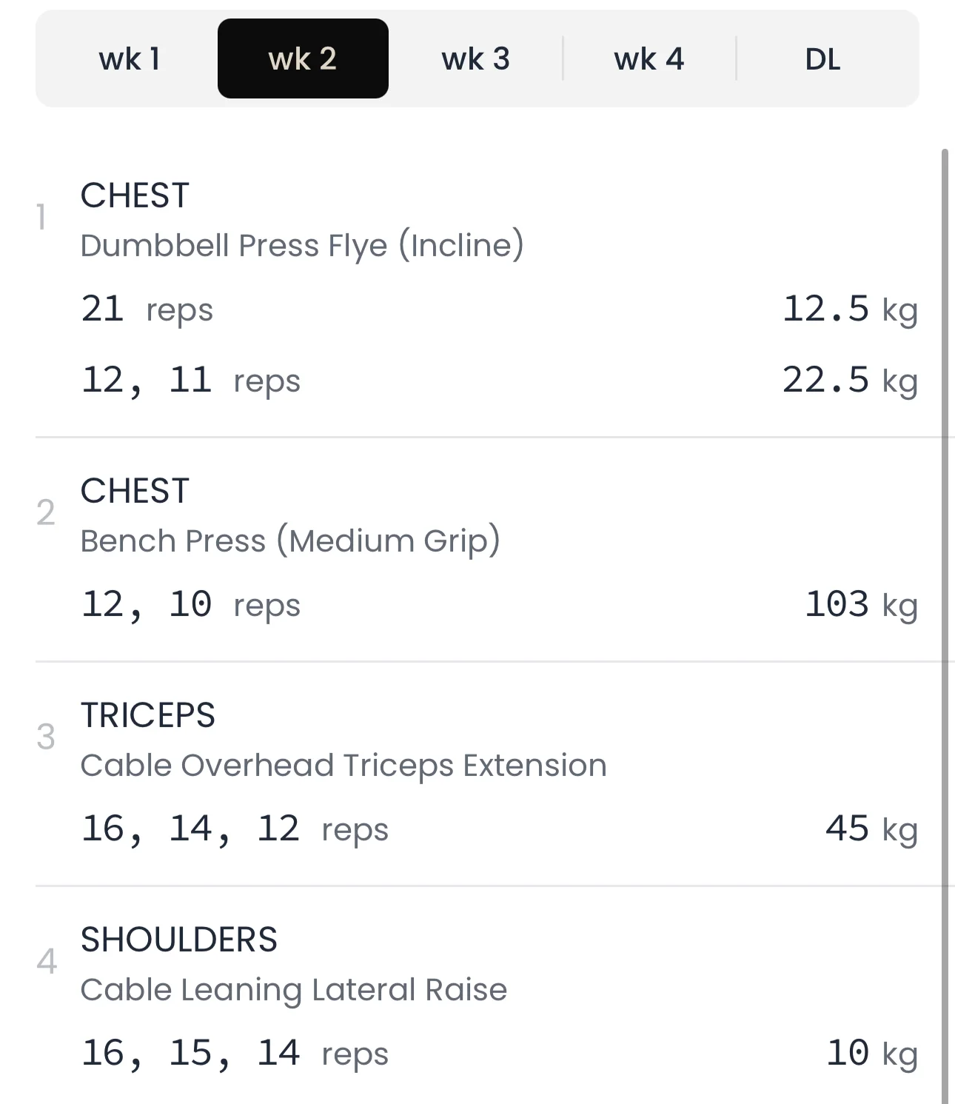Select Cable Overhead Triceps Extension exercise
The height and width of the screenshot is (1104, 955).
coord(343,765)
